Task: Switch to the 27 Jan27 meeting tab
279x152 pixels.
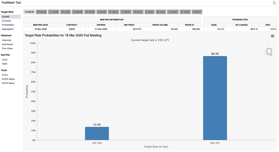Action: tap(113, 12)
